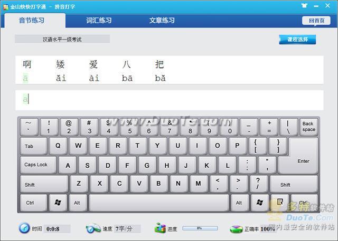Click the P key on virtual keyboard
This screenshot has width=338, height=241.
(x=238, y=146)
